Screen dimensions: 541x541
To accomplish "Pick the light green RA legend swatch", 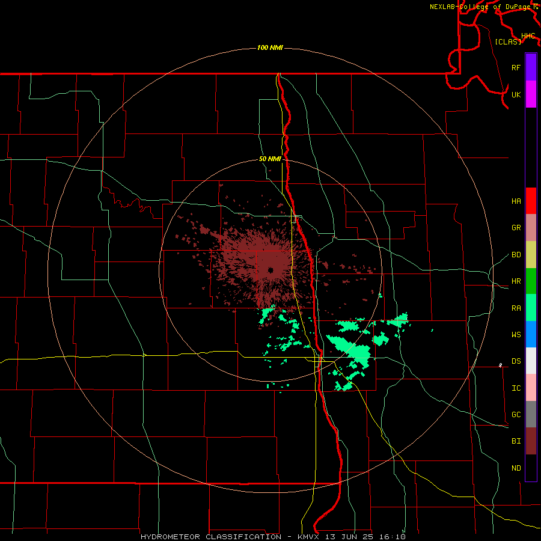I will click(531, 308).
